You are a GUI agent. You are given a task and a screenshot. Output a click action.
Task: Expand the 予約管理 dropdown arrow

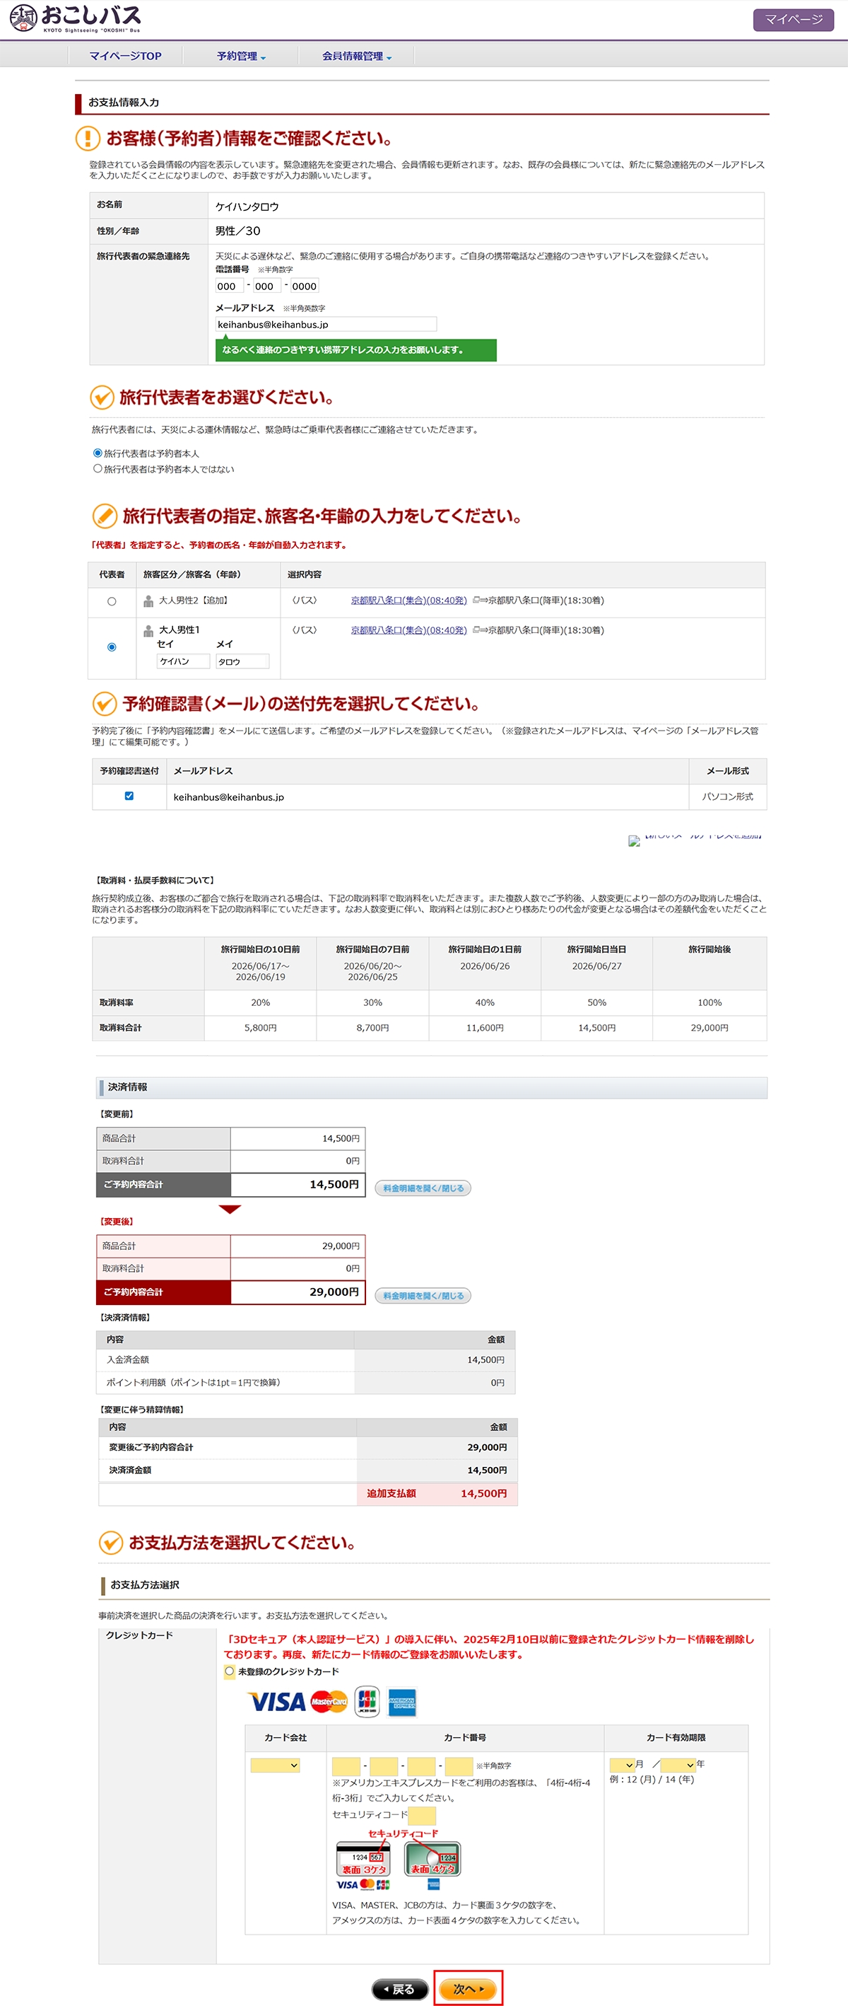pos(263,57)
